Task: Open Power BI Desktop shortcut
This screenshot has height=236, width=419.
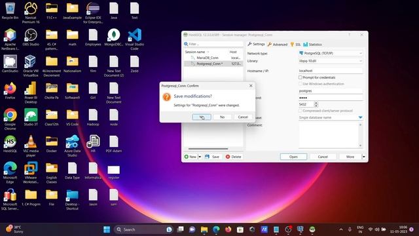Action: tap(31, 92)
